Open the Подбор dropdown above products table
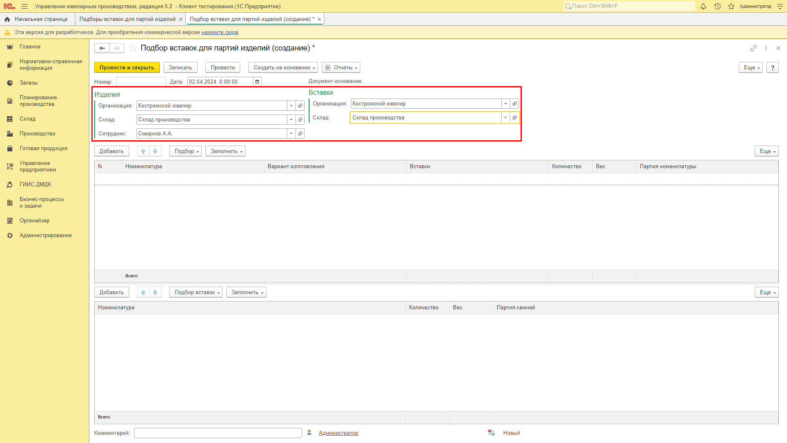 [x=185, y=151]
